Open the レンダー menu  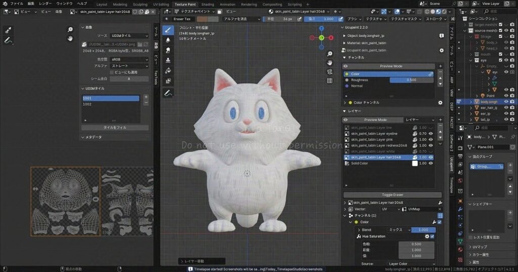pos(46,4)
